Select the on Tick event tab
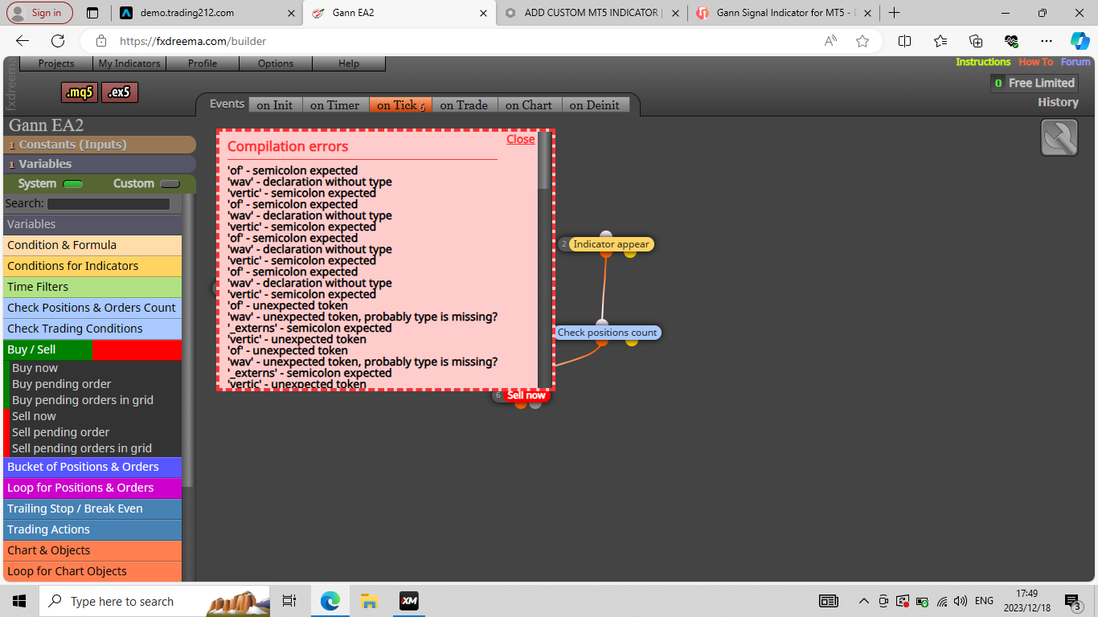The image size is (1098, 617). point(400,105)
